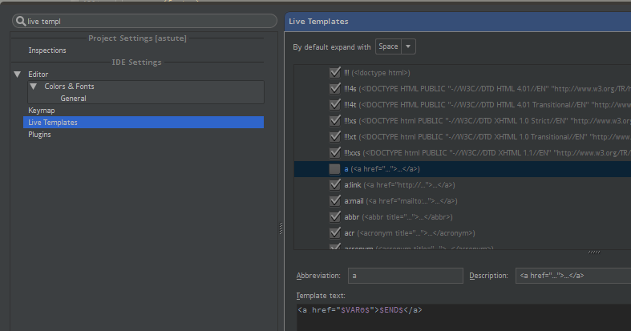
Task: Open the Keymap settings
Action: [41, 111]
